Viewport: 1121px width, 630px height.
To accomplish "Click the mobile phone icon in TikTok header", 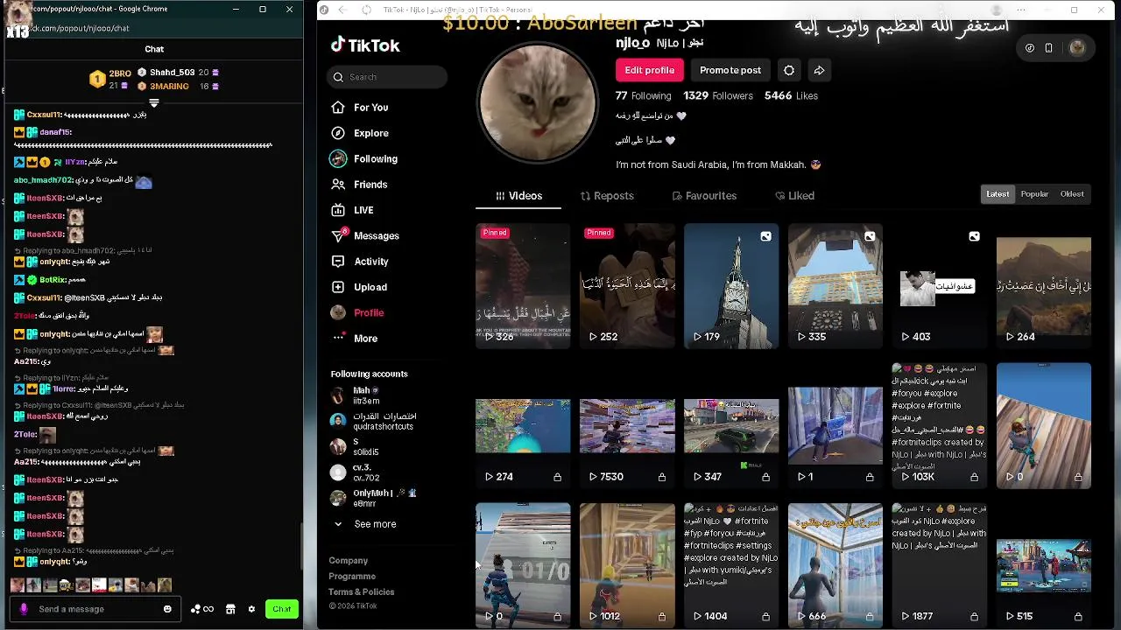I will (1048, 48).
